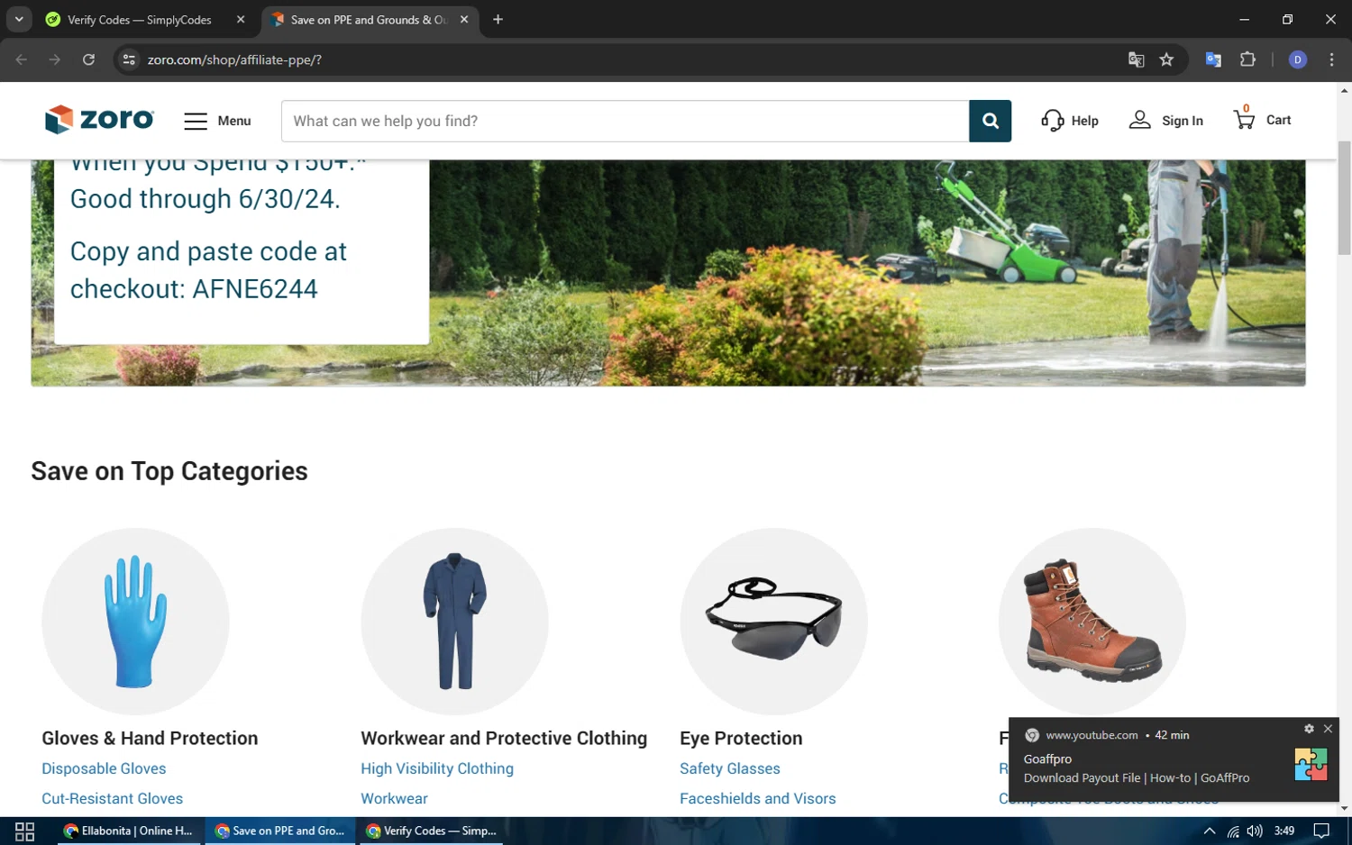Image resolution: width=1352 pixels, height=845 pixels.
Task: Open Windows action center icon
Action: (1321, 831)
